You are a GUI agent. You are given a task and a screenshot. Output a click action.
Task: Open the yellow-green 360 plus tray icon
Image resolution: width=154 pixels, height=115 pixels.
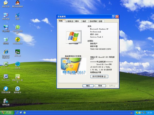(137, 113)
